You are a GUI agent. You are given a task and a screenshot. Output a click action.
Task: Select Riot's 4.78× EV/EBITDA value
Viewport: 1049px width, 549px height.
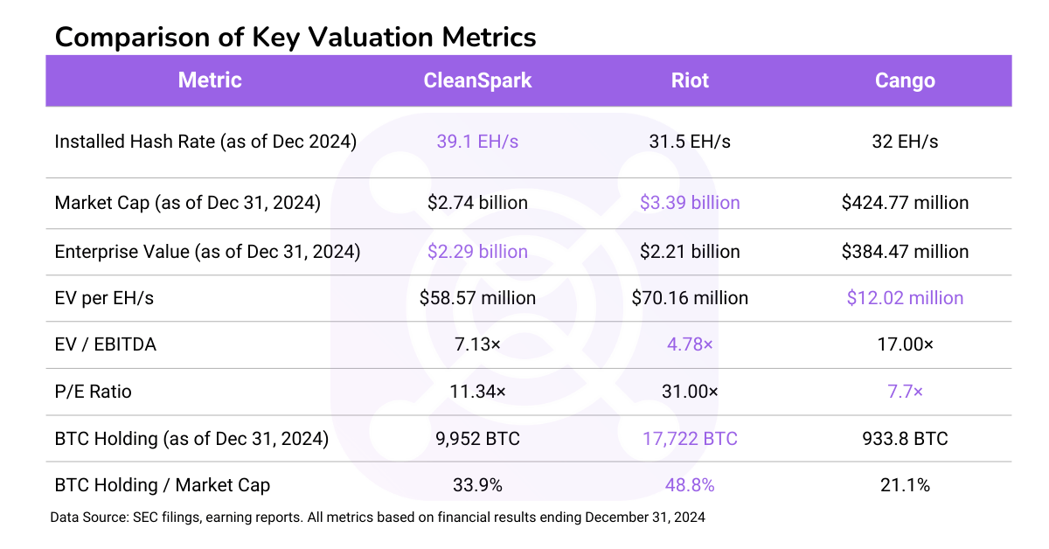(x=690, y=344)
